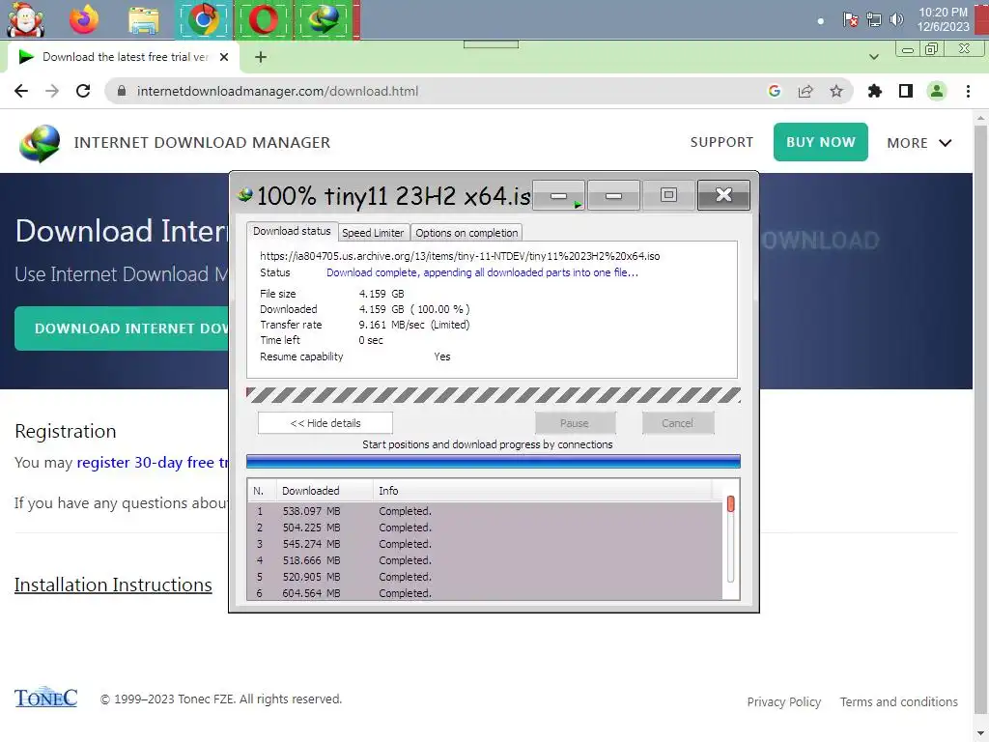This screenshot has height=742, width=989.
Task: Click the Pause button in IDM dialog
Action: (575, 423)
